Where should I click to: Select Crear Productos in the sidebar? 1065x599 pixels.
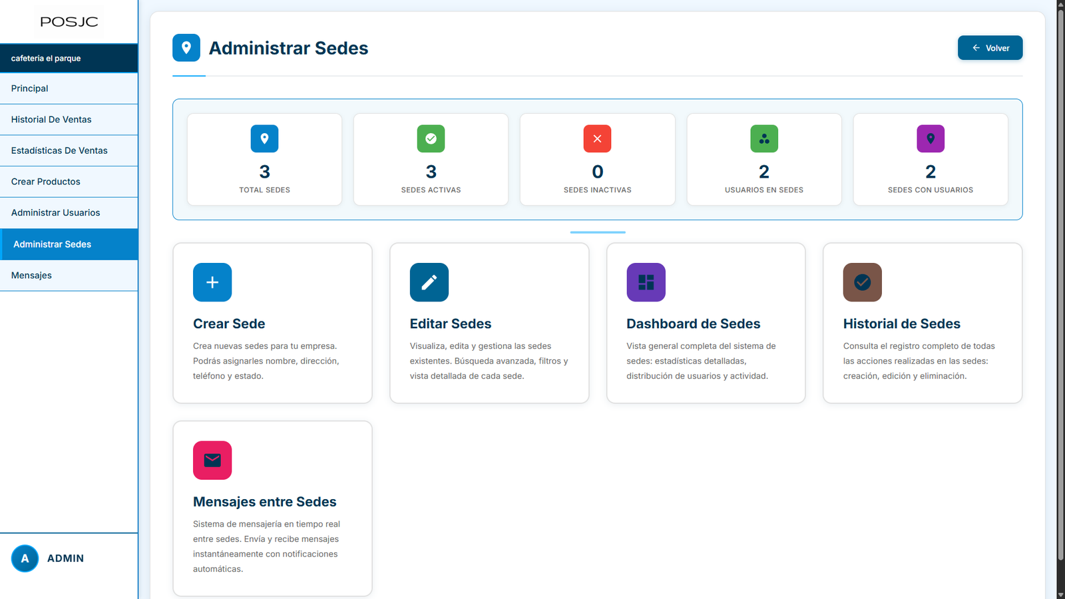coord(45,182)
